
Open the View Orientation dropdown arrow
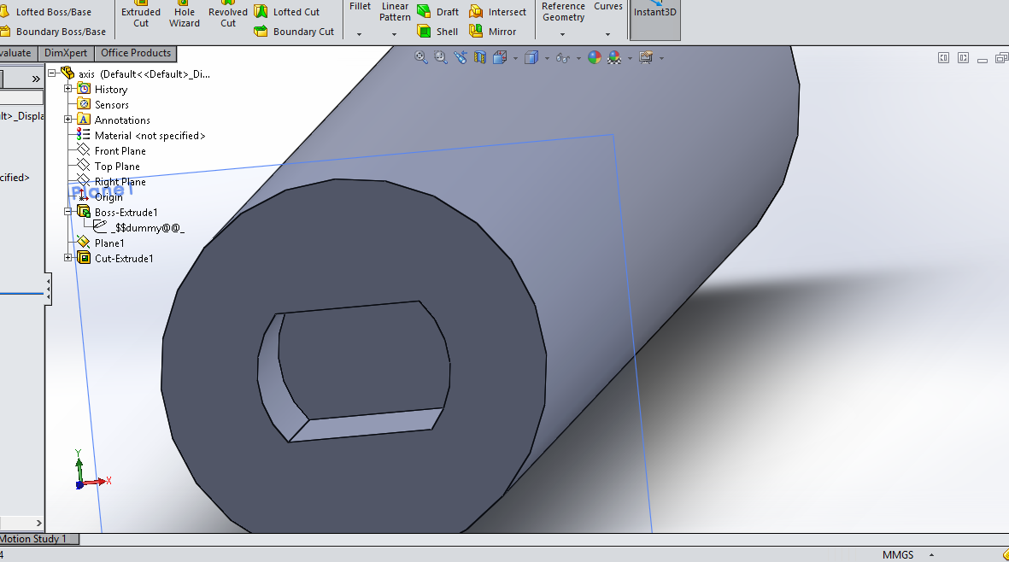click(x=515, y=59)
